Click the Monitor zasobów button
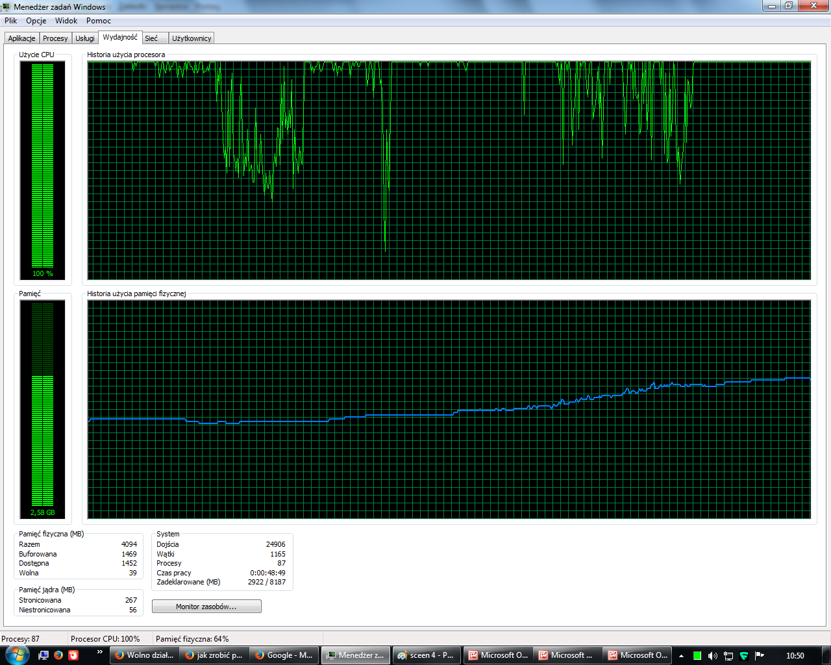Viewport: 831px width, 665px height. tap(206, 607)
